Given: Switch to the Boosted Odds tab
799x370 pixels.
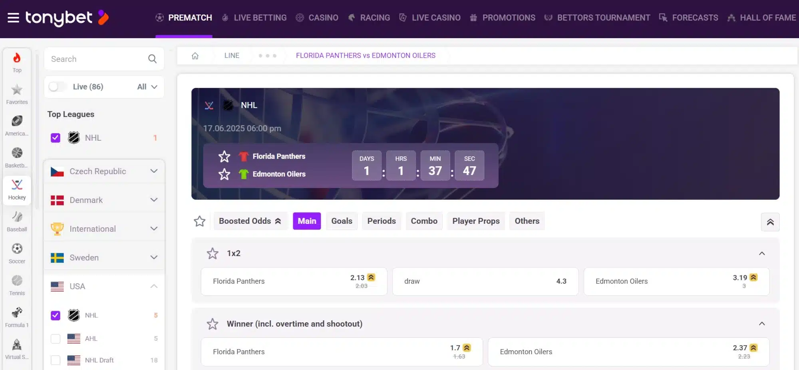Looking at the screenshot, I should tap(250, 221).
